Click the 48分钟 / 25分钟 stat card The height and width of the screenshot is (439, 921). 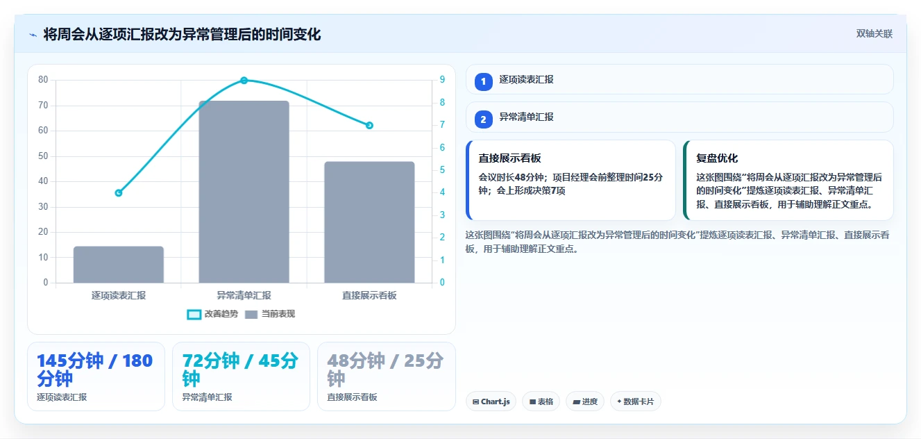tap(386, 376)
